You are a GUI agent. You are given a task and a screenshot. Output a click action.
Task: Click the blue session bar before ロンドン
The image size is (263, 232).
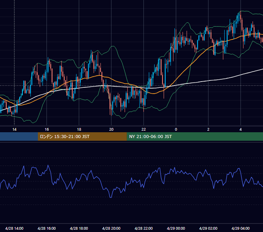(19, 136)
